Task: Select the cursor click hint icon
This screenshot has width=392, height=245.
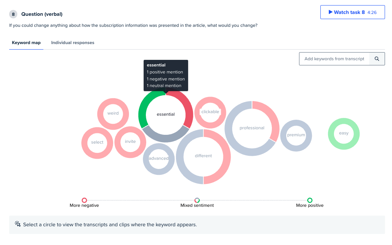Action: (x=18, y=224)
